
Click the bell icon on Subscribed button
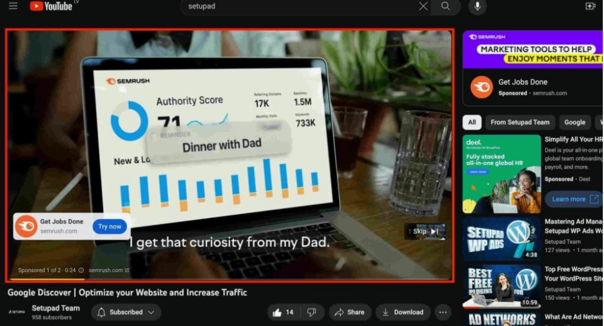(101, 312)
